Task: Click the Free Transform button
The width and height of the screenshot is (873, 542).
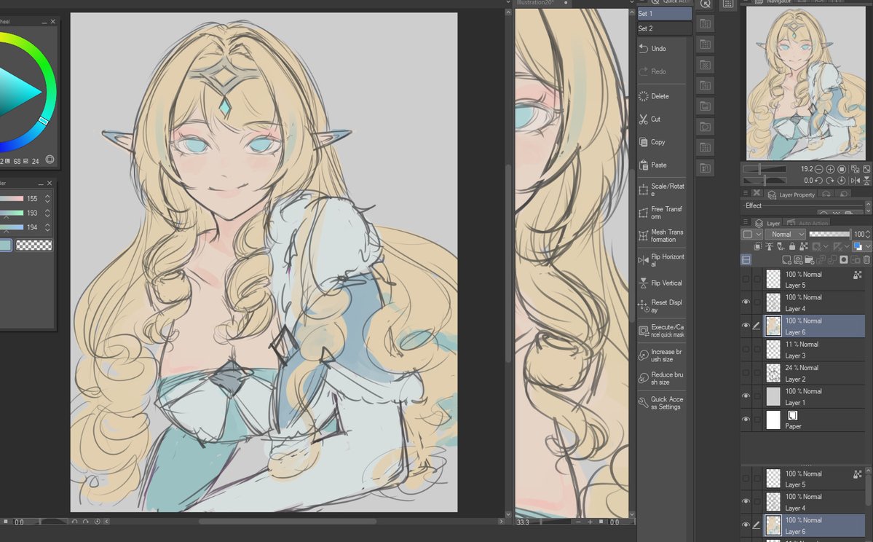Action: tap(661, 213)
